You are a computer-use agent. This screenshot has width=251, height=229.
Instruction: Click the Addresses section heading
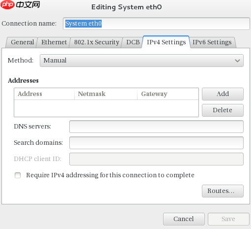click(23, 81)
